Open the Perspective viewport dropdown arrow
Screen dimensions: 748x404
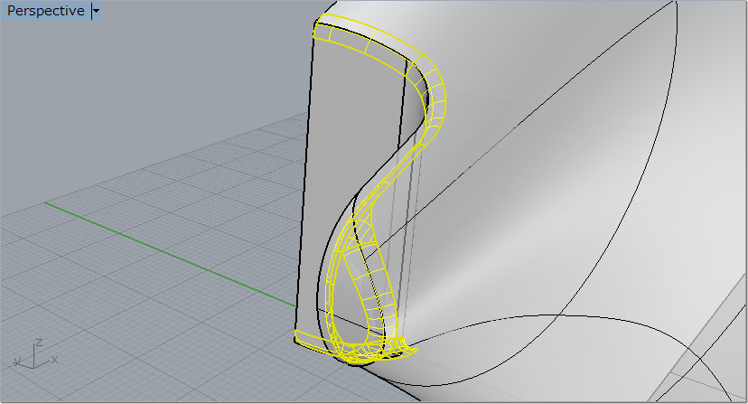tap(96, 11)
